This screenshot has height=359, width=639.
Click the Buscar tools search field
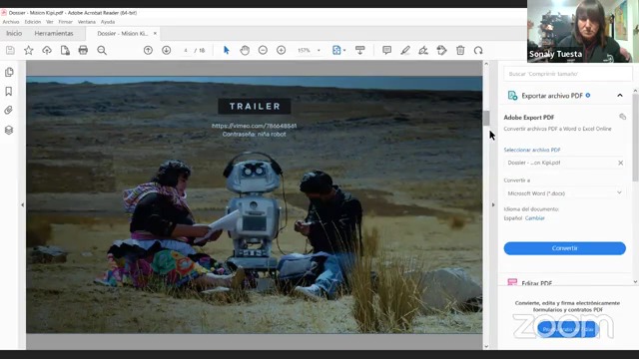coord(568,74)
